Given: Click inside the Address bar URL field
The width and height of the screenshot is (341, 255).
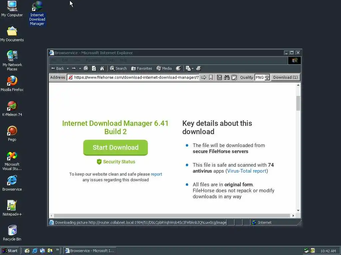Looking at the screenshot, I should [133, 77].
